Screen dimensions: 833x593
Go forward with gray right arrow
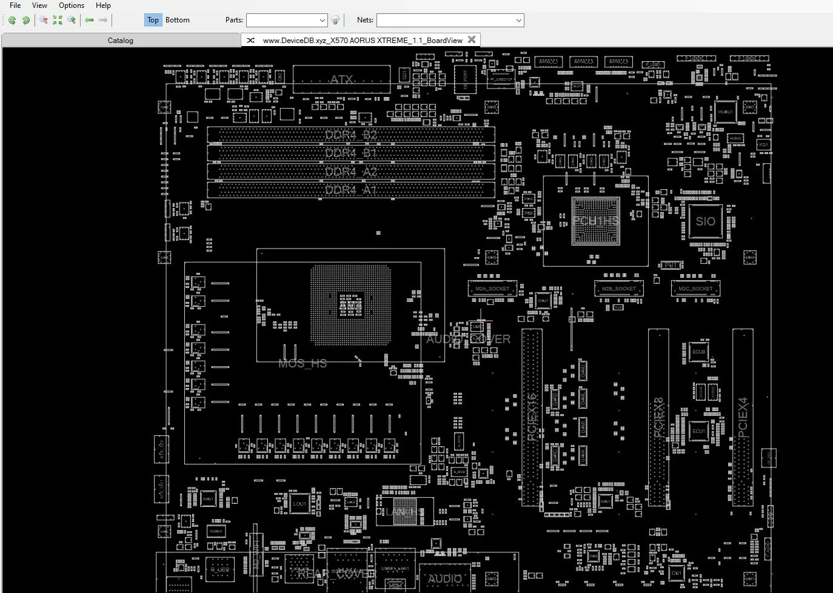[x=103, y=20]
